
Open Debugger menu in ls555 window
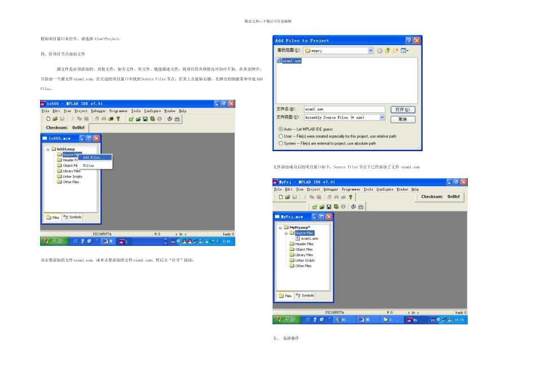pos(98,111)
